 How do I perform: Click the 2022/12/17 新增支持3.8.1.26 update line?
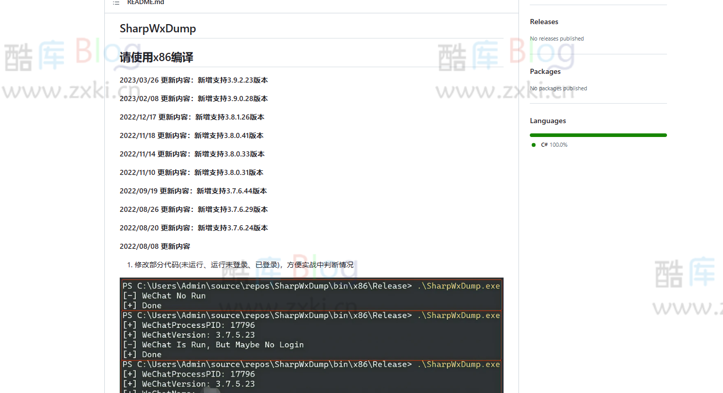pyautogui.click(x=192, y=117)
